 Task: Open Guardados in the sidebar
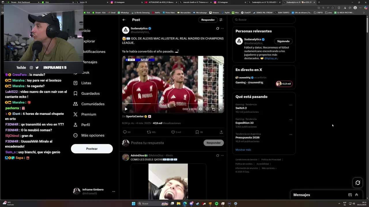pyautogui.click(x=86, y=93)
